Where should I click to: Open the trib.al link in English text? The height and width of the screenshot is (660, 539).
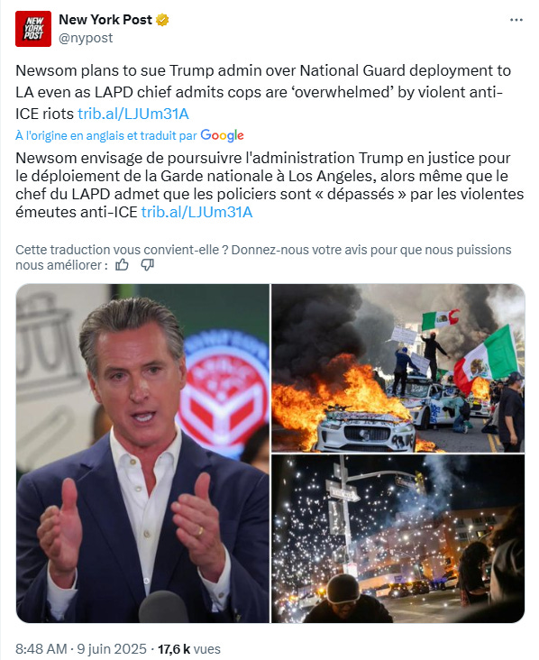coord(133,114)
